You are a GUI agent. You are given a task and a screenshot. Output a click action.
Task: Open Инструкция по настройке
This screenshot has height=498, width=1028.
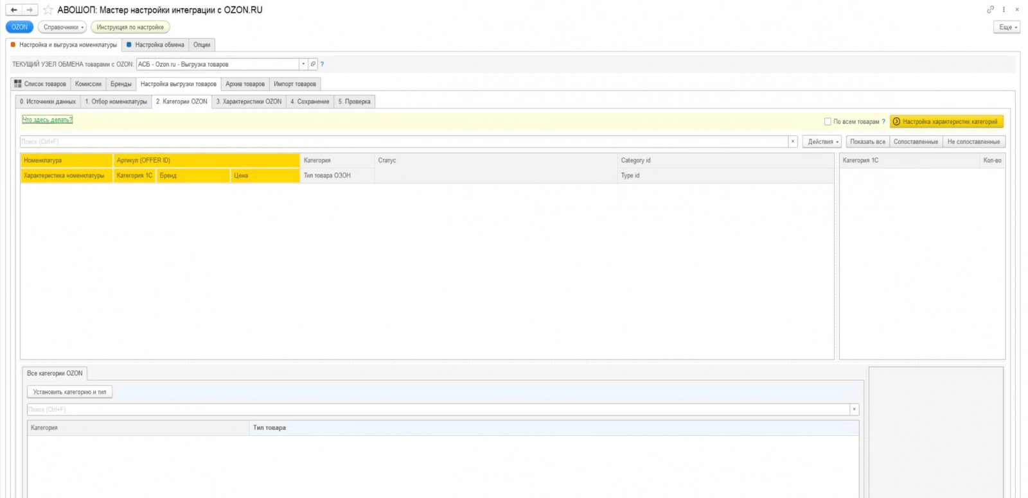[130, 27]
